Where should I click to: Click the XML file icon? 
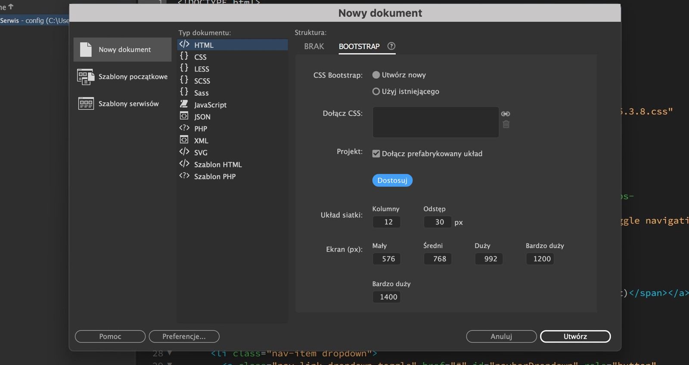point(184,140)
